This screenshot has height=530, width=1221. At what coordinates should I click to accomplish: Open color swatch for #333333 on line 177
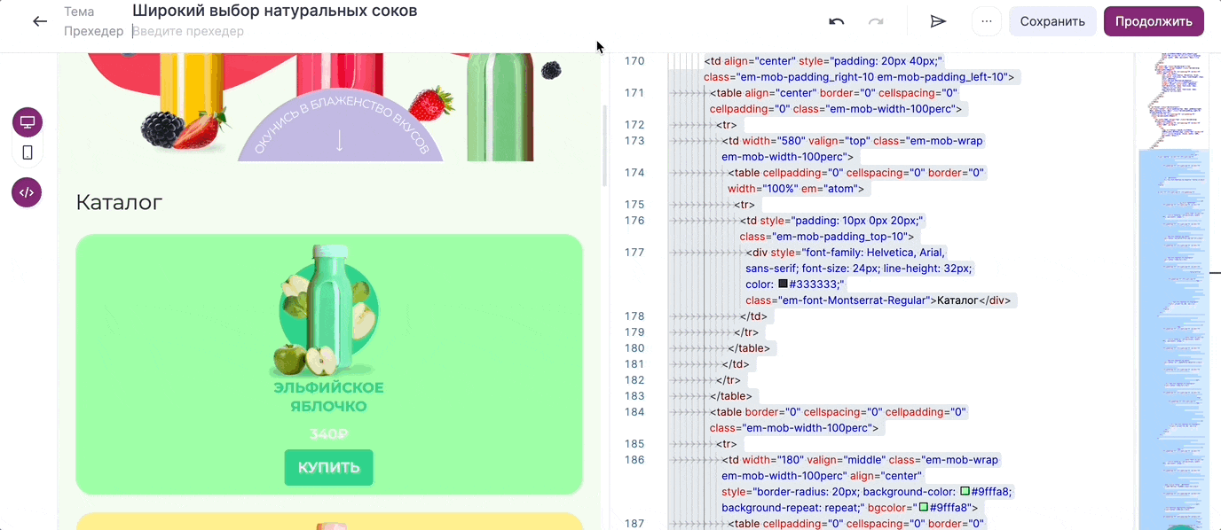pyautogui.click(x=783, y=284)
